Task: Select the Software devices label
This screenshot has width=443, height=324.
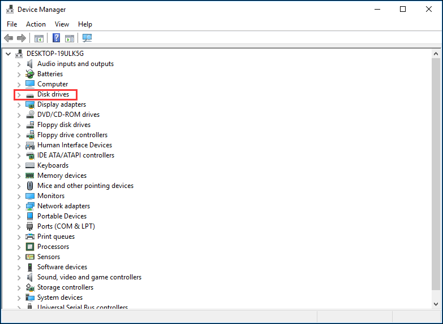Action: click(62, 267)
